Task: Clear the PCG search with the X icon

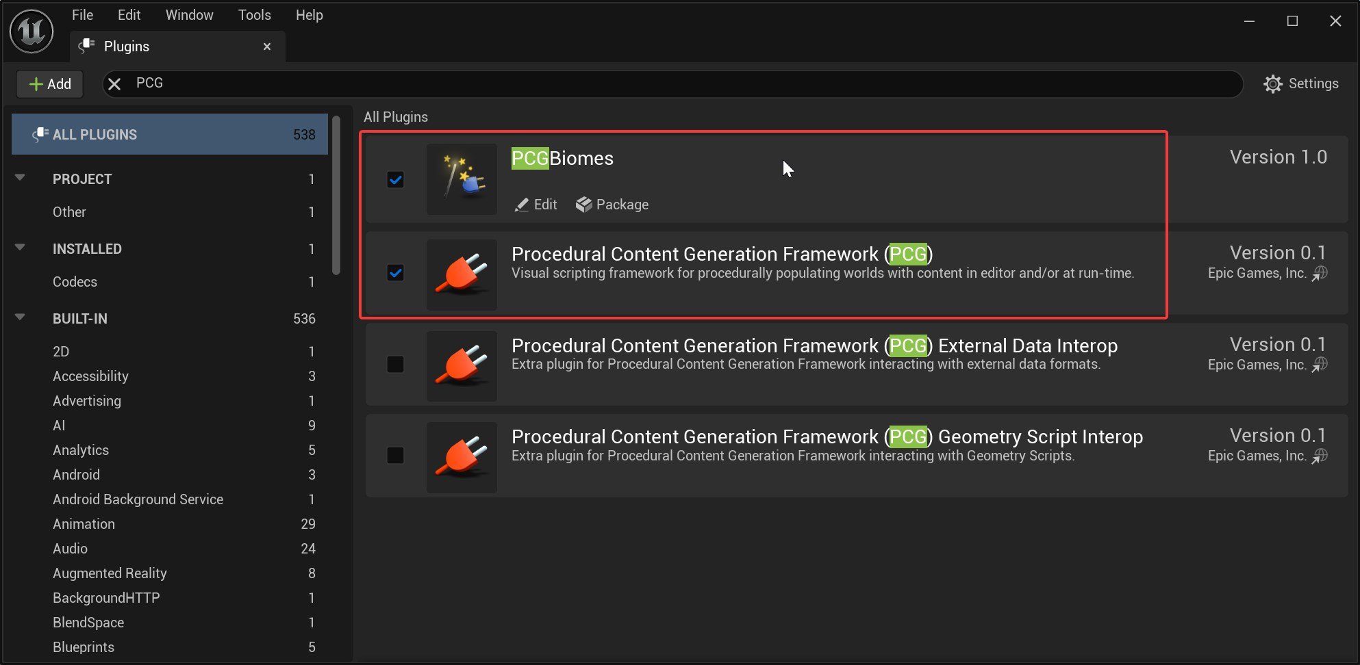Action: pos(114,83)
